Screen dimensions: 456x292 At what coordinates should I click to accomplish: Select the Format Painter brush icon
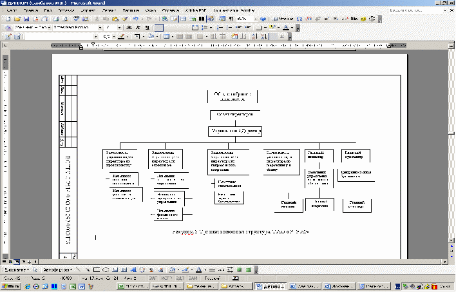point(124,19)
